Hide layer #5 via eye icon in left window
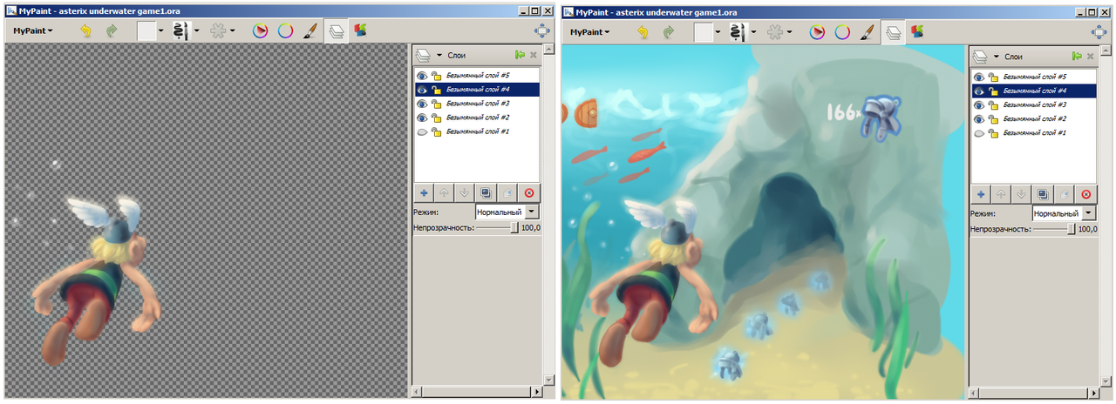Image resolution: width=1116 pixels, height=404 pixels. [423, 76]
